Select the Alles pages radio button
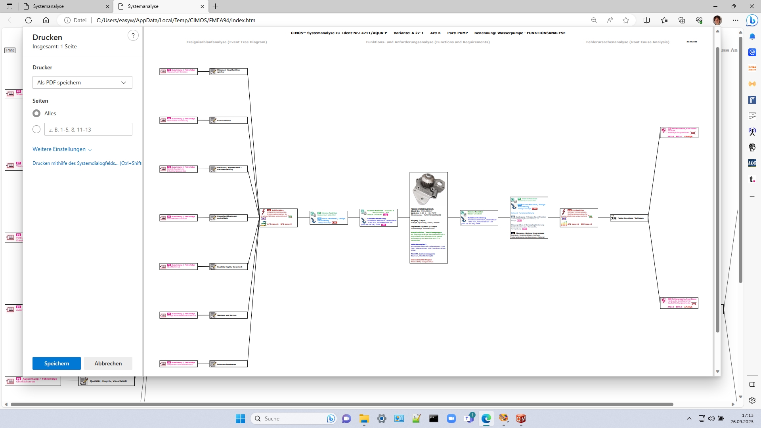 point(36,113)
